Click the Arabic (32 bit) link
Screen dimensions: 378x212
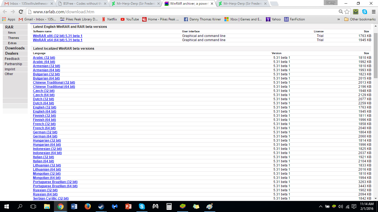pyautogui.click(x=44, y=58)
